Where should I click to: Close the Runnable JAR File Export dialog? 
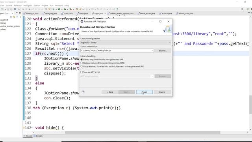pyautogui.click(x=169, y=21)
